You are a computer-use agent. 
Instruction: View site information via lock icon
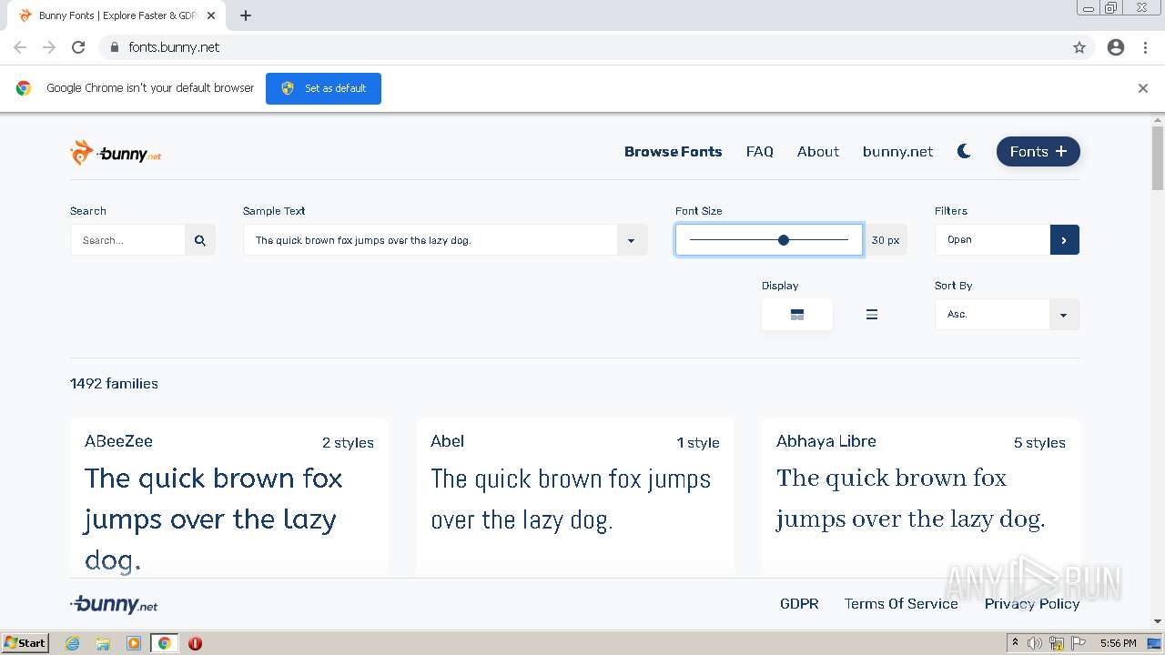click(114, 47)
